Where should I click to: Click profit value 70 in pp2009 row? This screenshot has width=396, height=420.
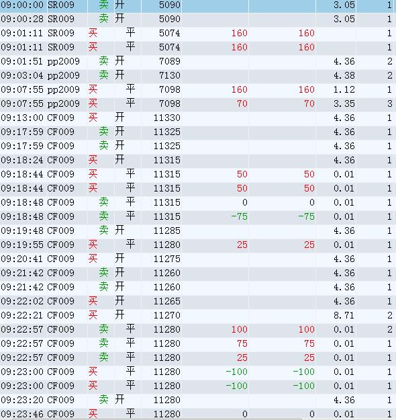[242, 103]
